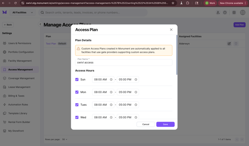This screenshot has height=146, width=249.
Task: Open Coverage Management settings
Action: 20,78
